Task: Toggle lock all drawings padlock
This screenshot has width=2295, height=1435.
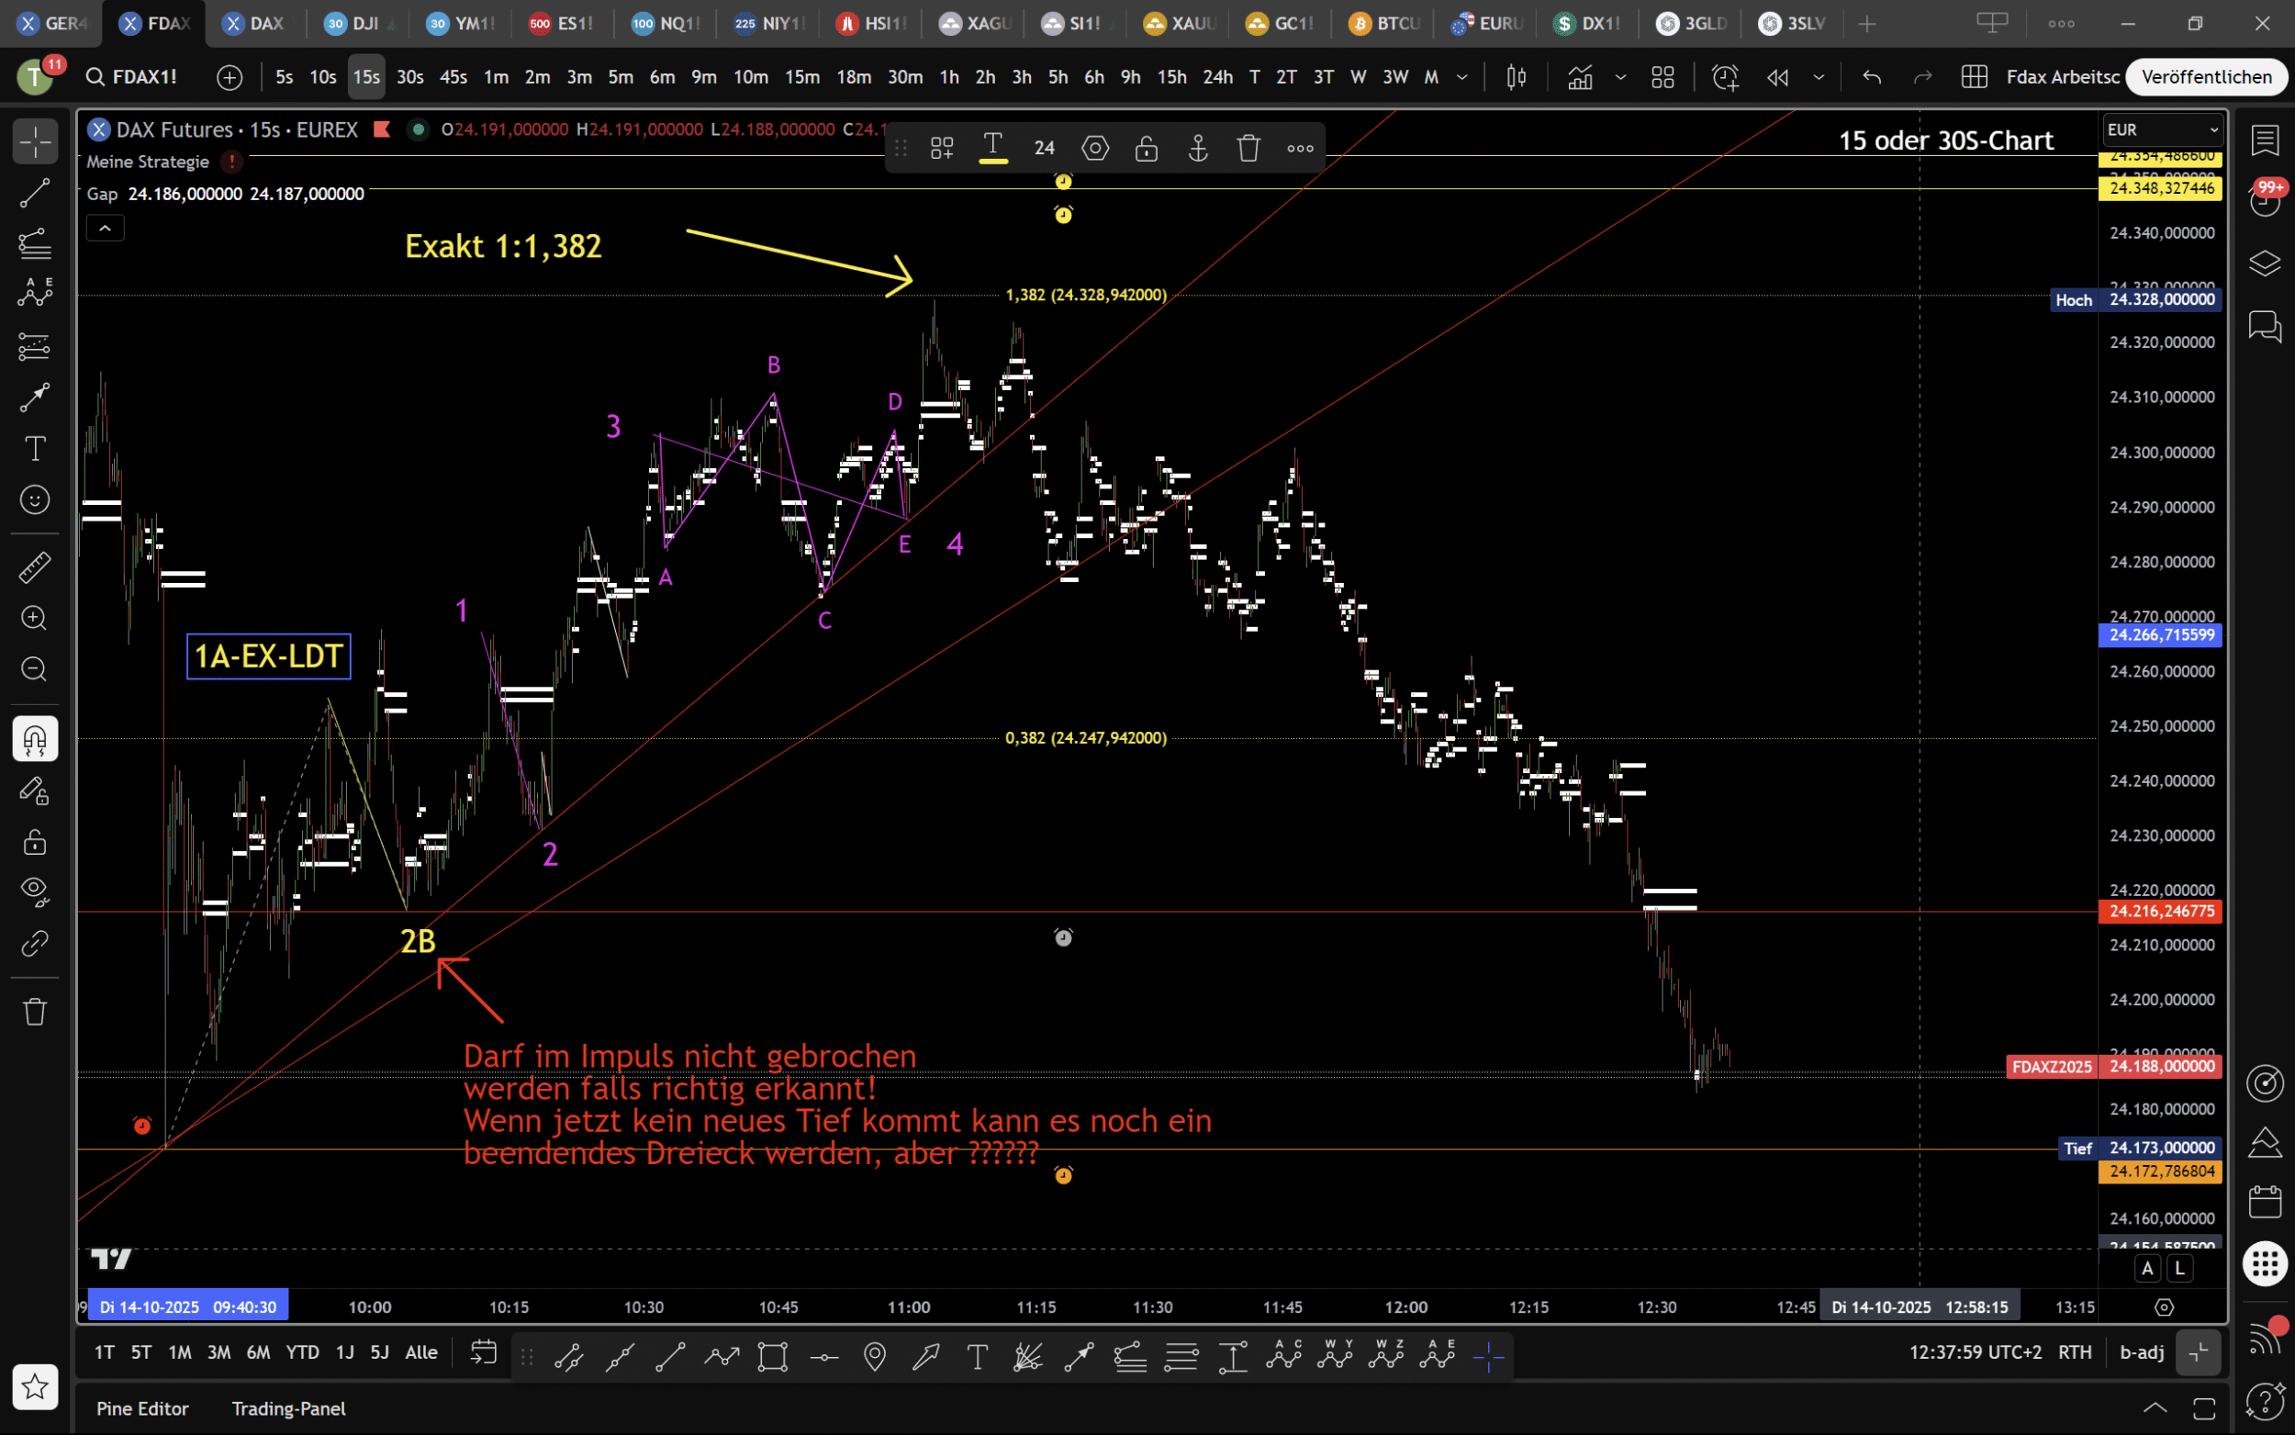Action: tap(35, 842)
